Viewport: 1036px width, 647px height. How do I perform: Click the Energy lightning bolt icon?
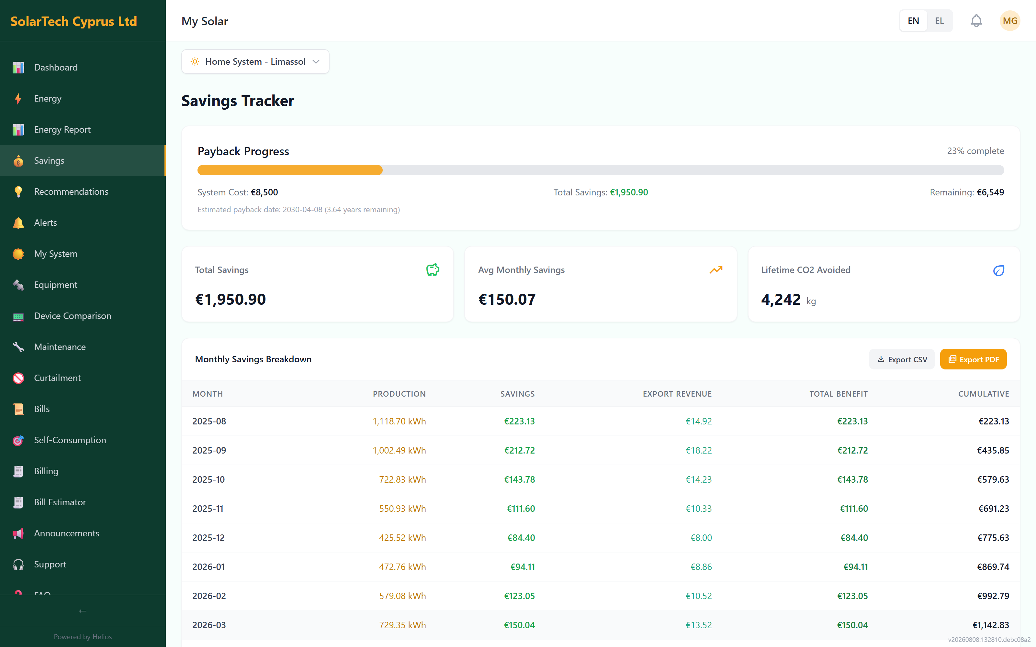[18, 98]
